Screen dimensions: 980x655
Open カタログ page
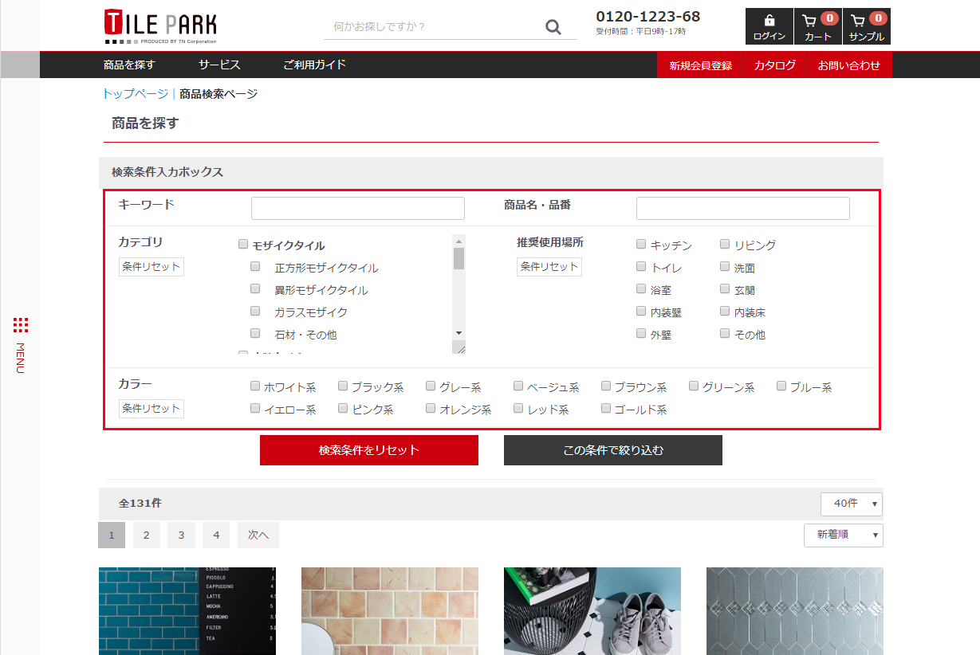775,65
